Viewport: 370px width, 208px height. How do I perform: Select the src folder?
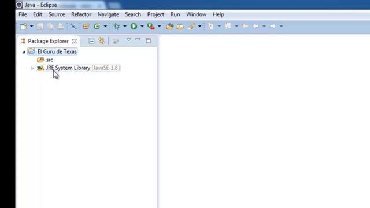[50, 60]
